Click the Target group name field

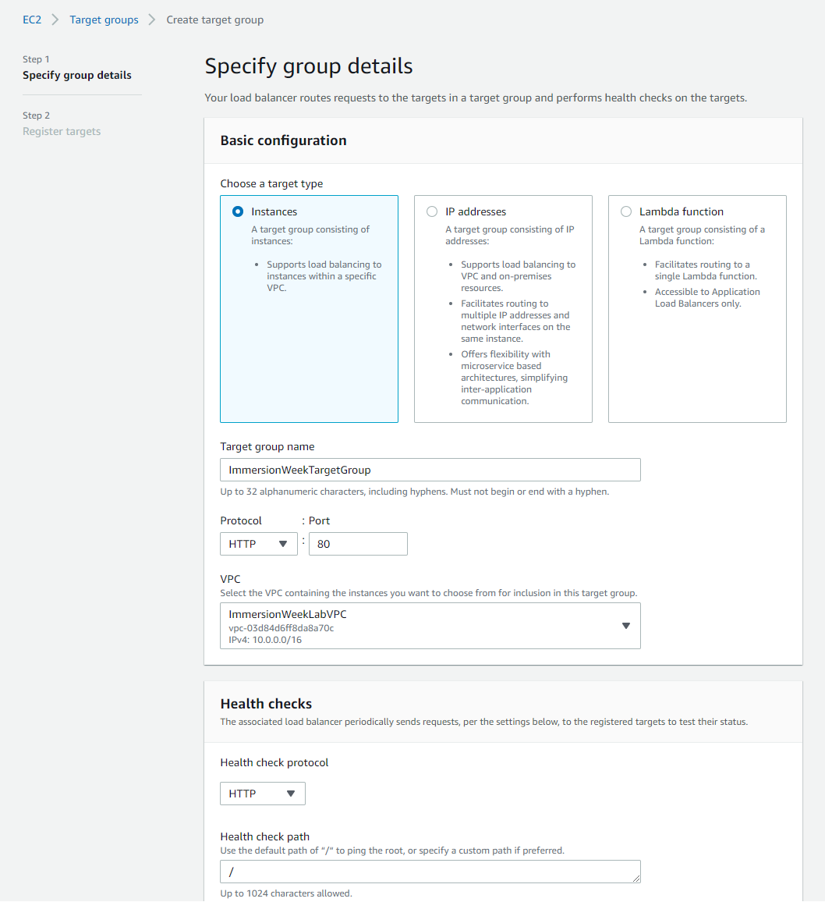430,470
